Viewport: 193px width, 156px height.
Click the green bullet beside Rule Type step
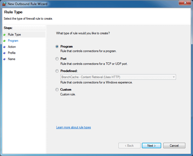(x=5, y=35)
